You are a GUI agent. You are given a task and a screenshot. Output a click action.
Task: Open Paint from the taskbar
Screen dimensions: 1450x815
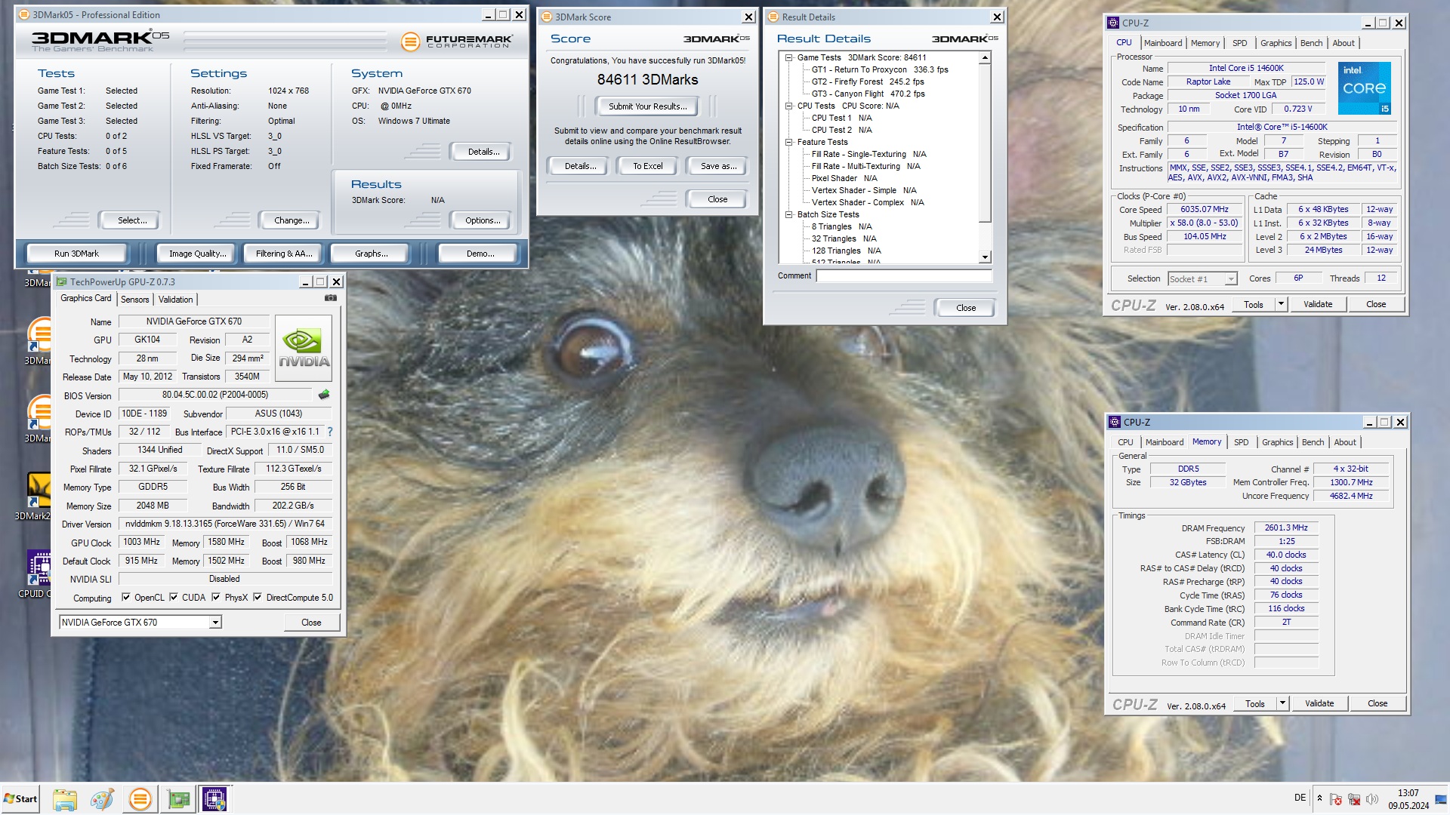click(x=101, y=799)
